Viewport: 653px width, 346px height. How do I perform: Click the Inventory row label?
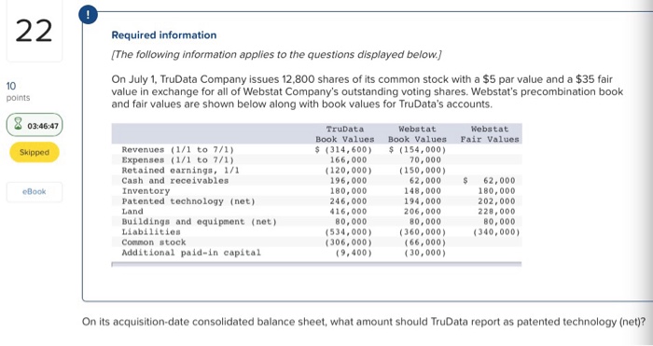tap(146, 191)
